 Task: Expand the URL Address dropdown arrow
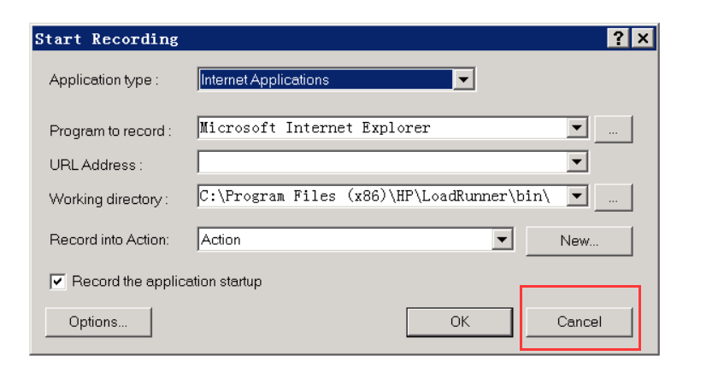(x=578, y=162)
